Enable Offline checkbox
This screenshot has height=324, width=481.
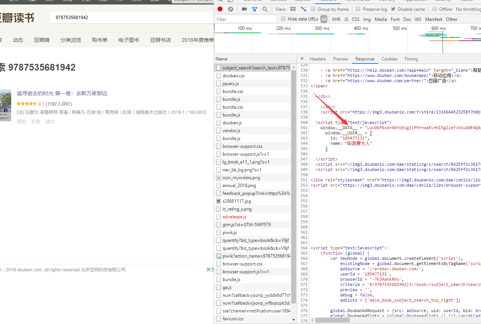coord(434,9)
